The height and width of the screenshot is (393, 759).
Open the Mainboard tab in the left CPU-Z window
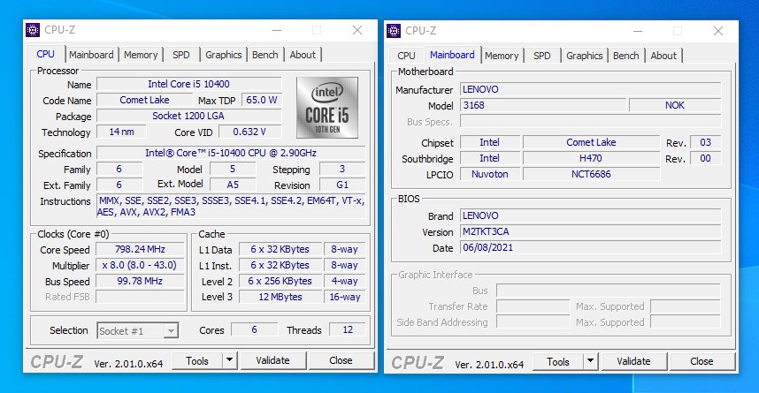(91, 55)
